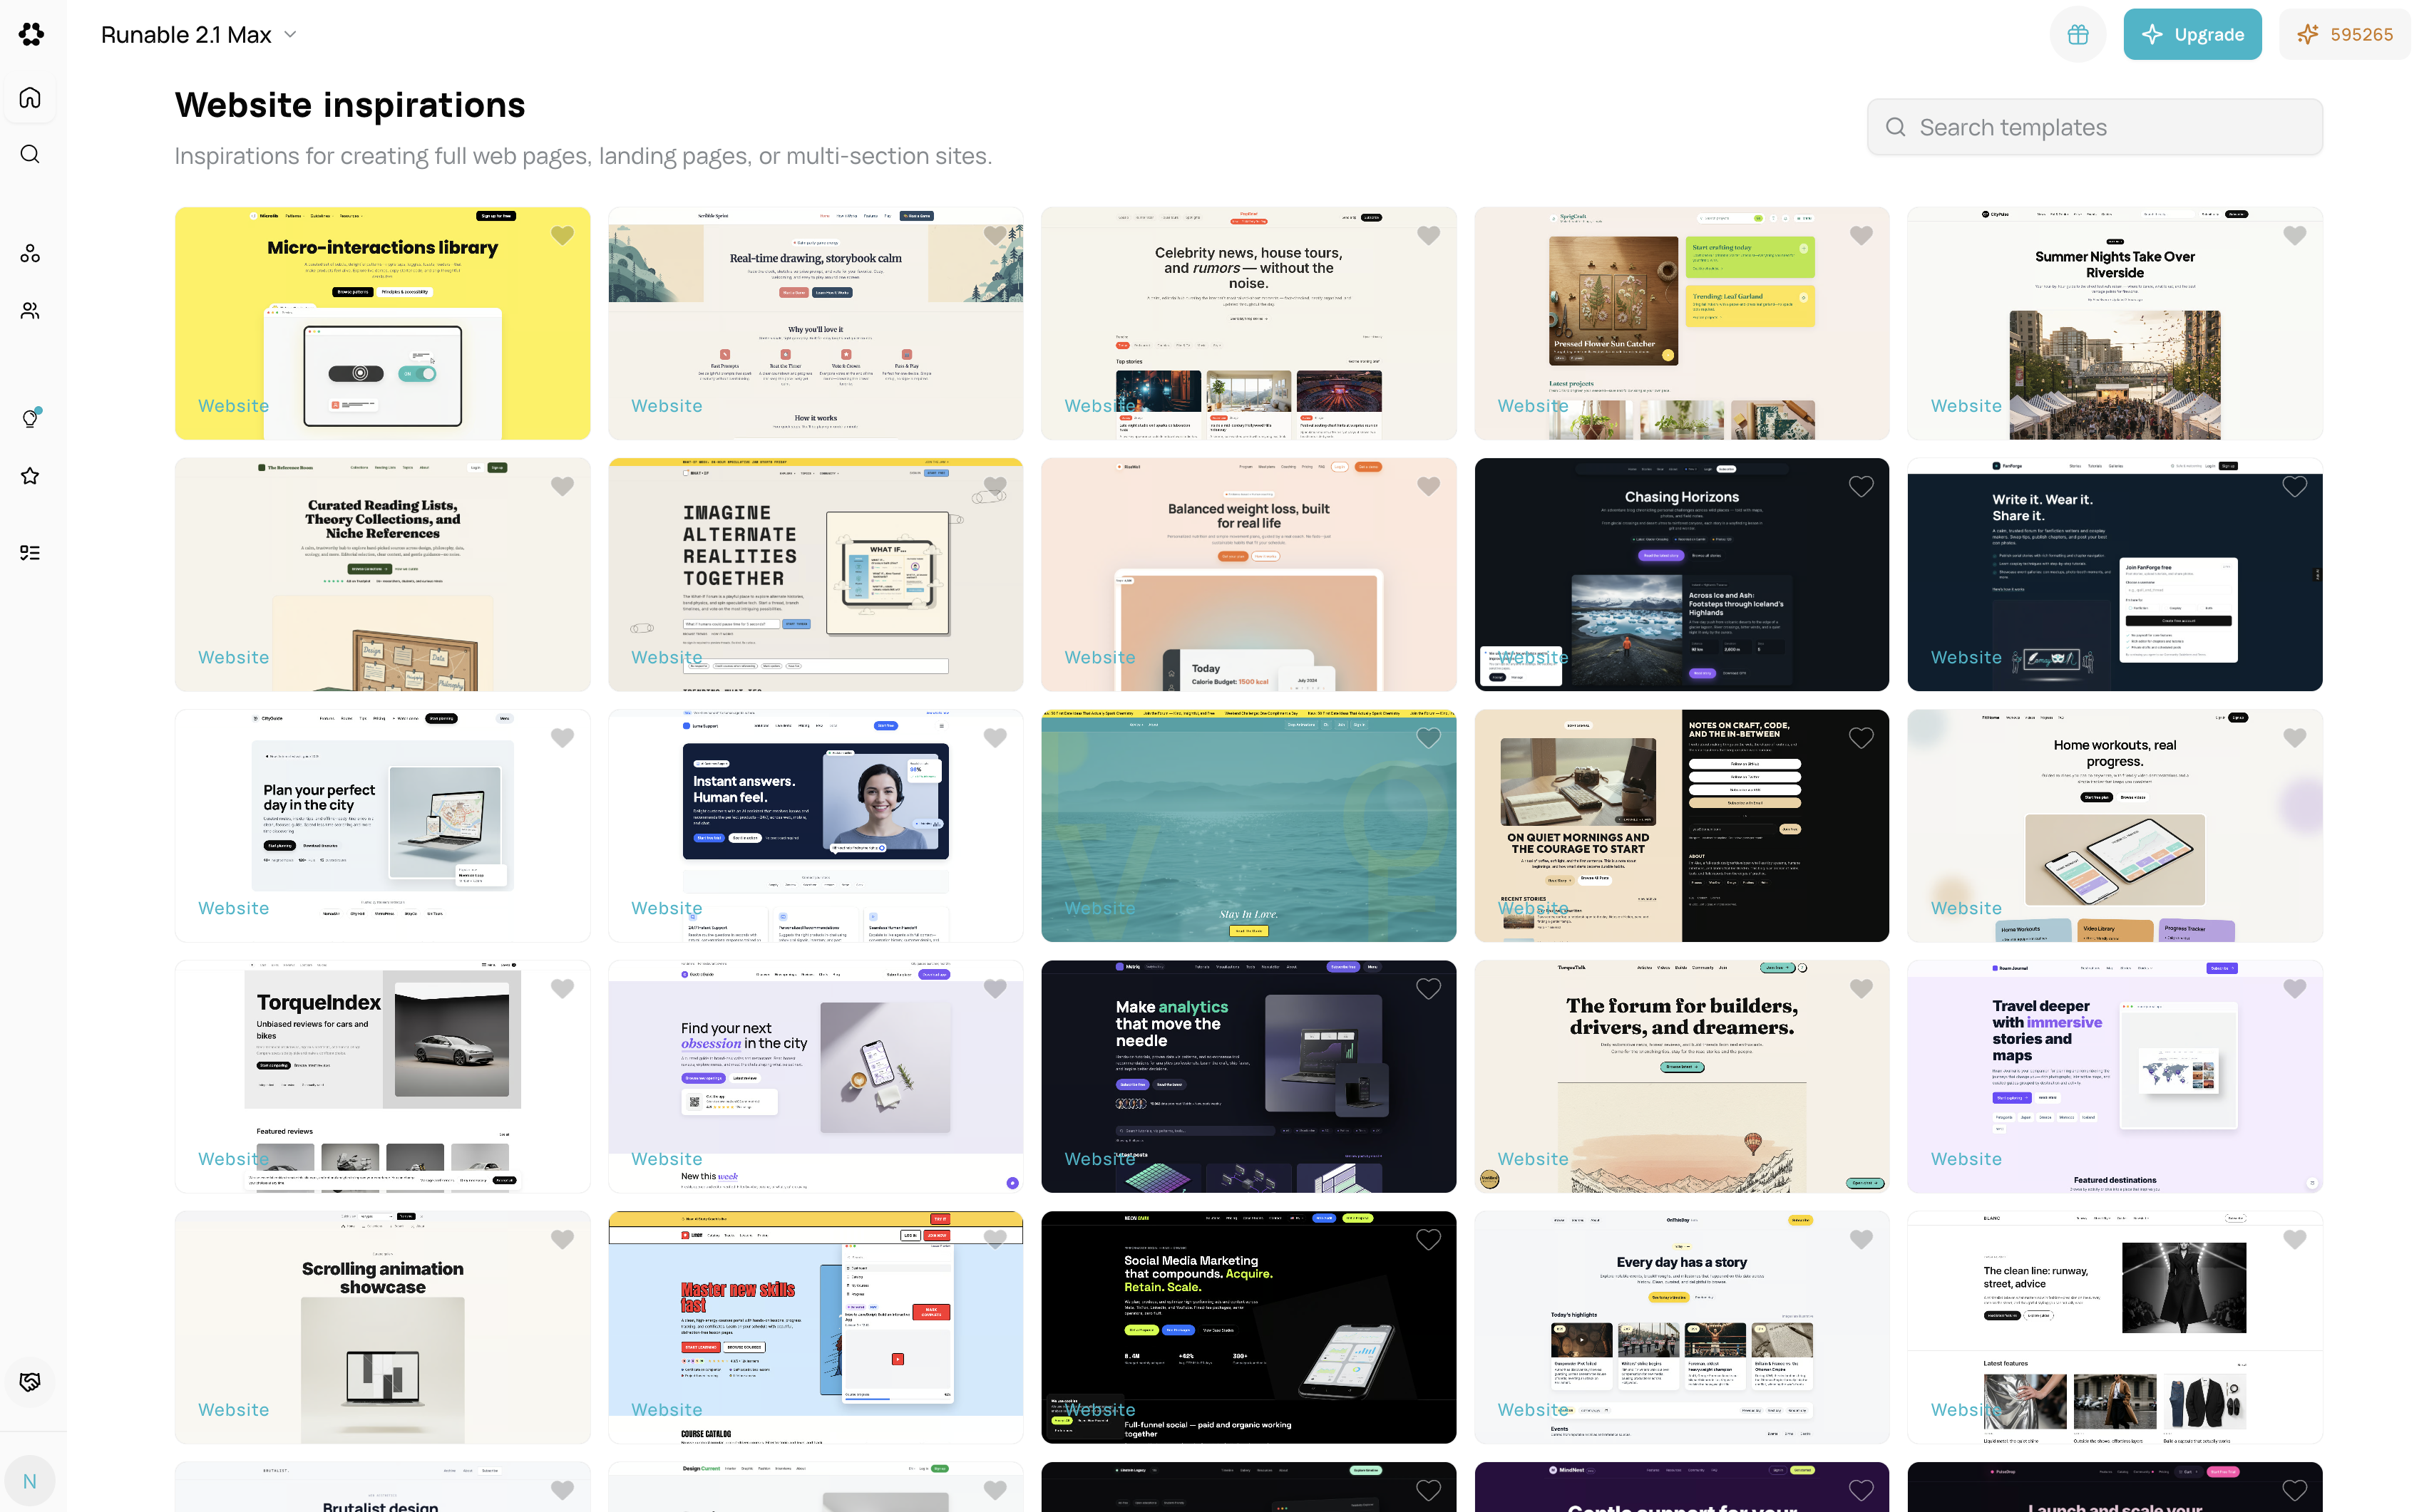Open the N user avatar menu
Screen dimensions: 2434x1512
[x=30, y=1481]
